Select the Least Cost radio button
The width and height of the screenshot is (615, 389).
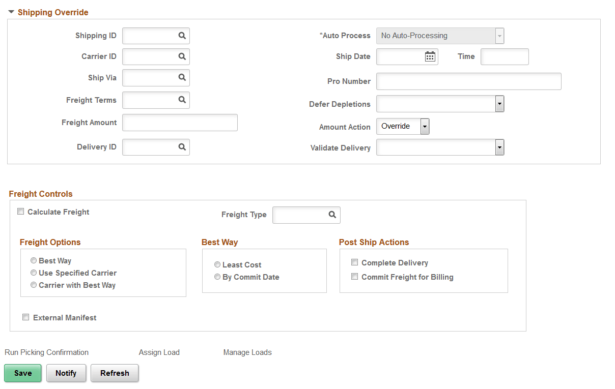[x=217, y=264]
